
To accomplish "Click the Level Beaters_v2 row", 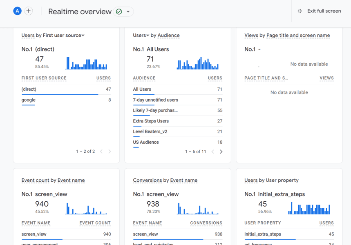I will click(177, 131).
